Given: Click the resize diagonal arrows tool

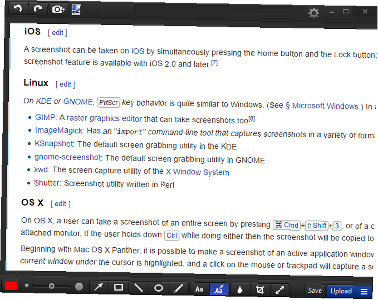Looking at the screenshot, I should pyautogui.click(x=280, y=290).
